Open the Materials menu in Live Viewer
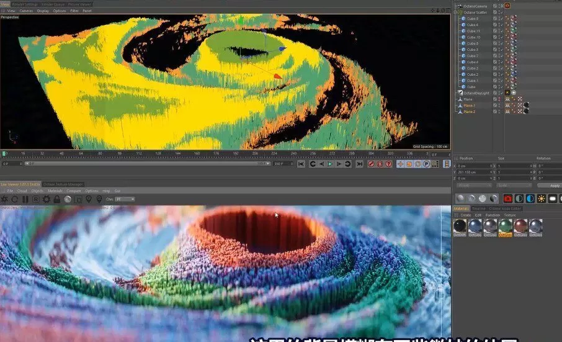This screenshot has height=342, width=562. pos(55,191)
